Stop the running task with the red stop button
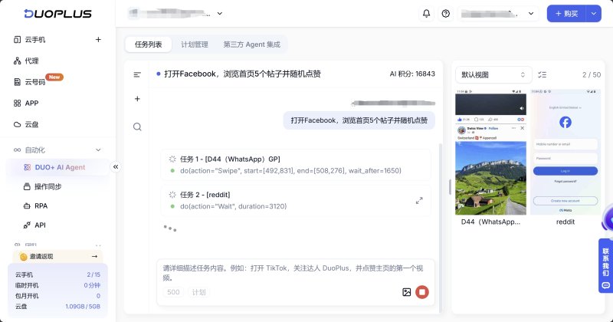Screen dimensions: 613x322 tap(422, 292)
